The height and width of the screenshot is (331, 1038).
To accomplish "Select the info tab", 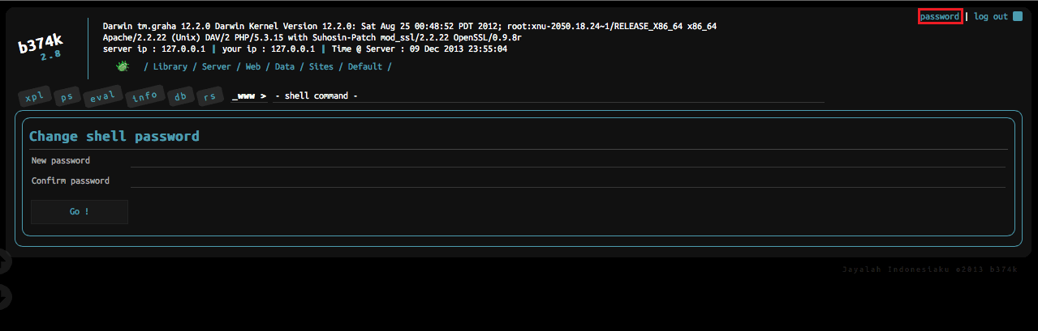I will point(145,97).
